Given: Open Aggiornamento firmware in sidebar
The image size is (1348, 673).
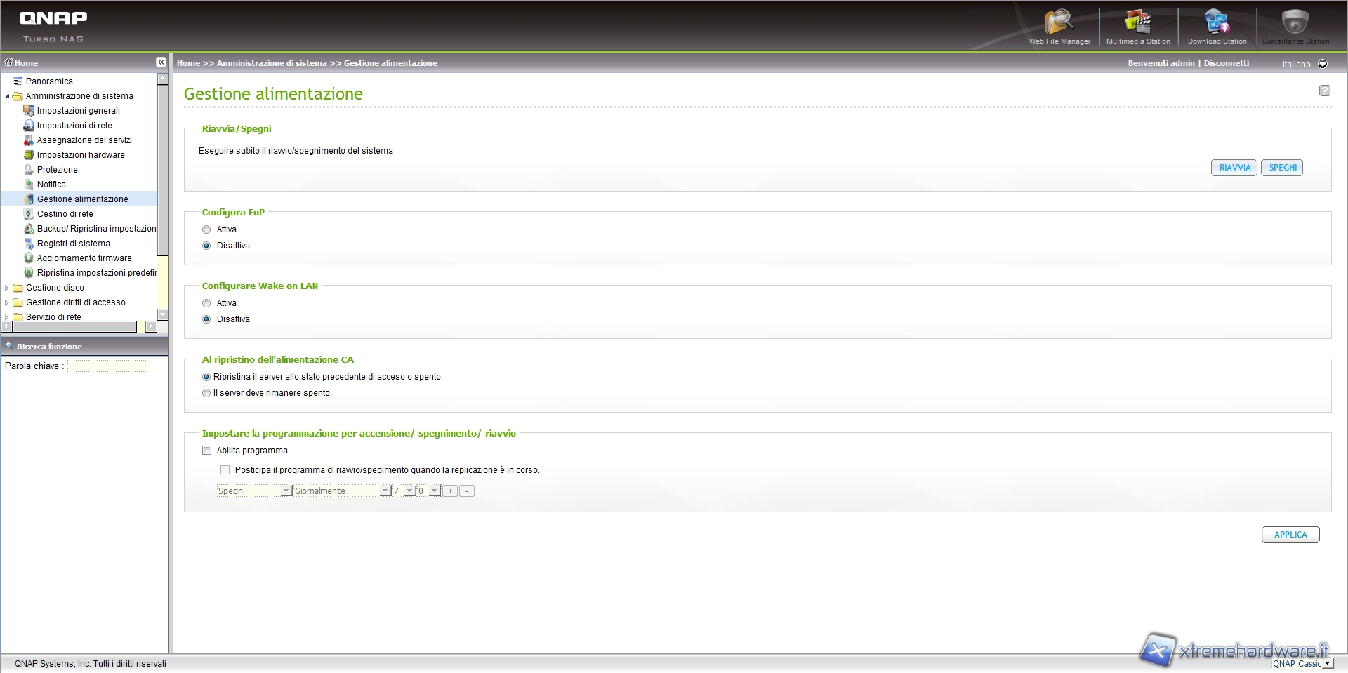Looking at the screenshot, I should pos(84,258).
